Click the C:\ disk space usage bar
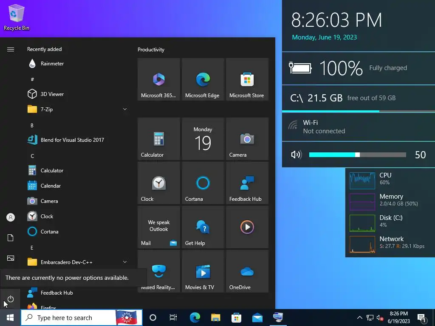The width and height of the screenshot is (435, 326). click(359, 111)
